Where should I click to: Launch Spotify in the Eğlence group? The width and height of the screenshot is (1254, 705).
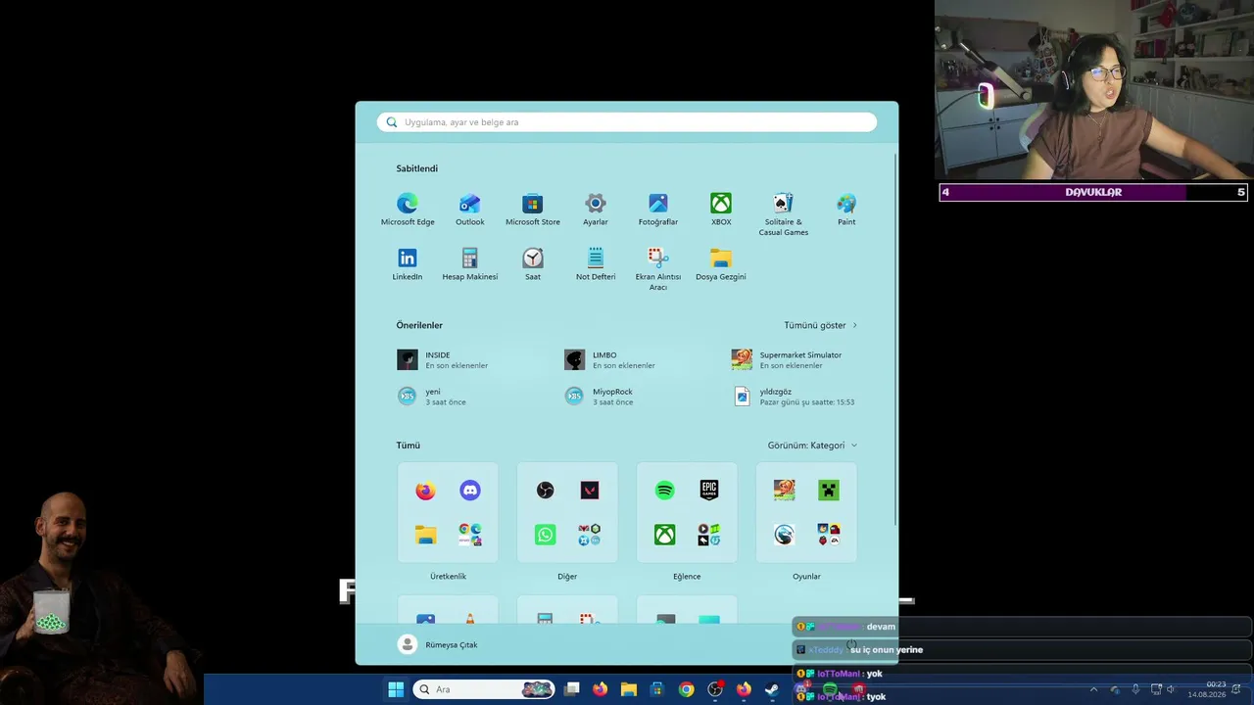665,491
